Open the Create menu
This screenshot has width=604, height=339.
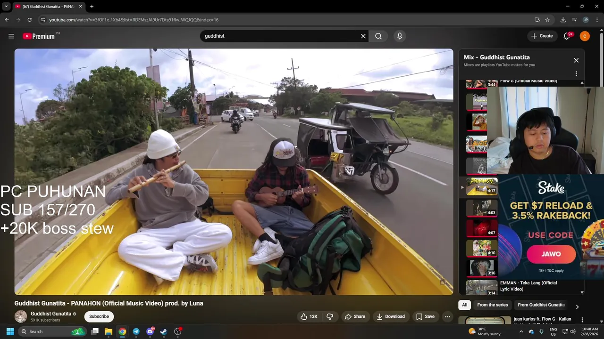(x=542, y=36)
